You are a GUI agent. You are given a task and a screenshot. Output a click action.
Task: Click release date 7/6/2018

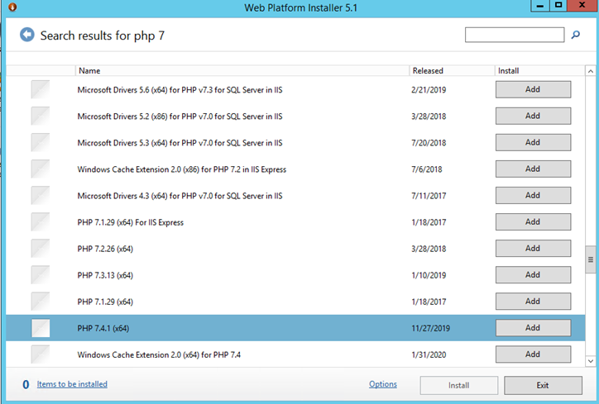point(427,169)
